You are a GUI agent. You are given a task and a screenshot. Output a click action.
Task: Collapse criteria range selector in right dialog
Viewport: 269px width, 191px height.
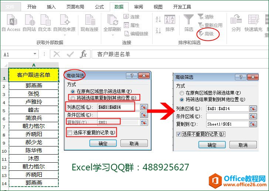pos(253,116)
